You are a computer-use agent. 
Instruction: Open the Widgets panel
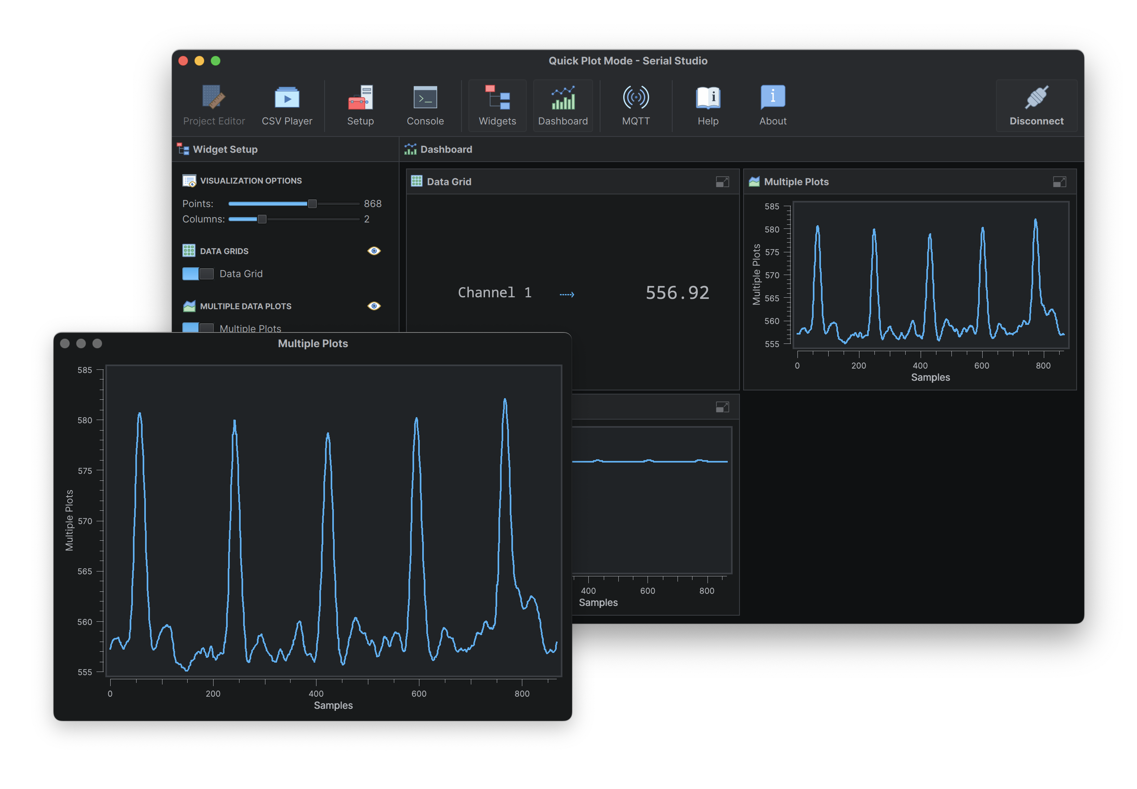coord(497,104)
